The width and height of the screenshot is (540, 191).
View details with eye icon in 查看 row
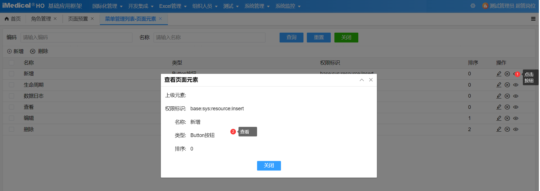click(x=516, y=107)
